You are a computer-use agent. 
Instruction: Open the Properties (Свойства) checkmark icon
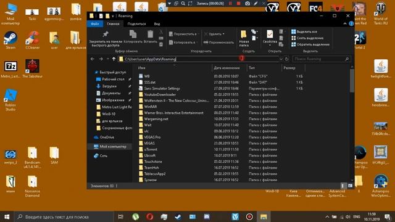tap(270, 35)
